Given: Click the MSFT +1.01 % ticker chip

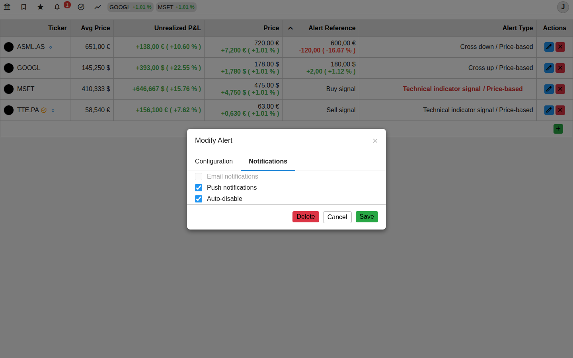Looking at the screenshot, I should point(176,7).
